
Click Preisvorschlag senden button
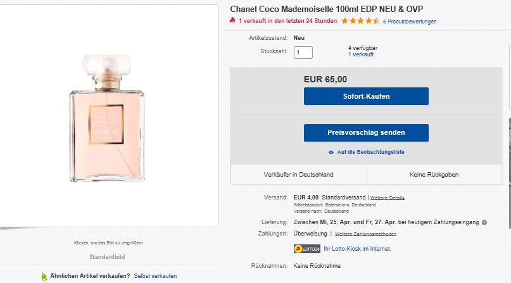366,132
